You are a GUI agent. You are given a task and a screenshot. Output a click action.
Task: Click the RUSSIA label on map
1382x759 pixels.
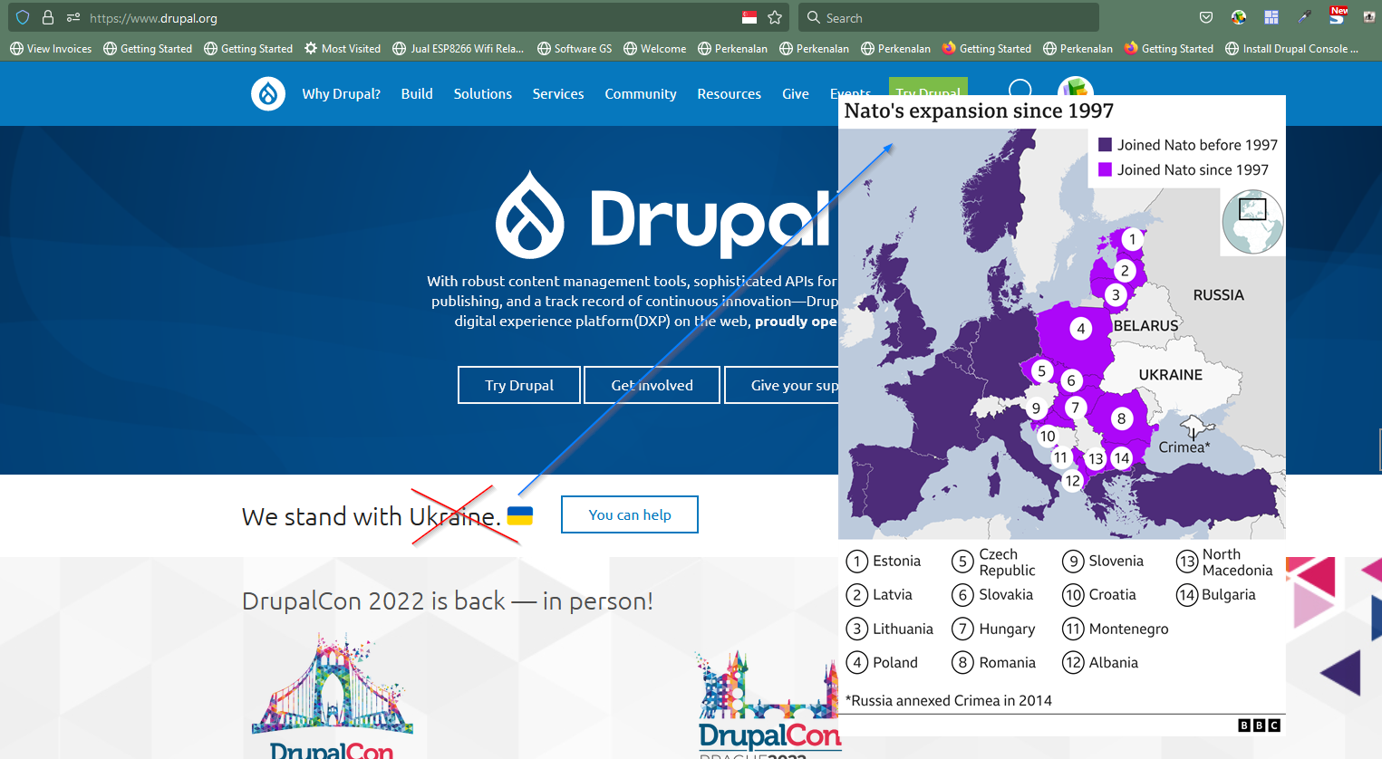(1219, 295)
